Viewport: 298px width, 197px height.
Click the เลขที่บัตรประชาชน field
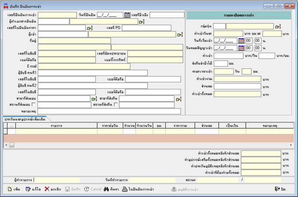tap(155, 54)
